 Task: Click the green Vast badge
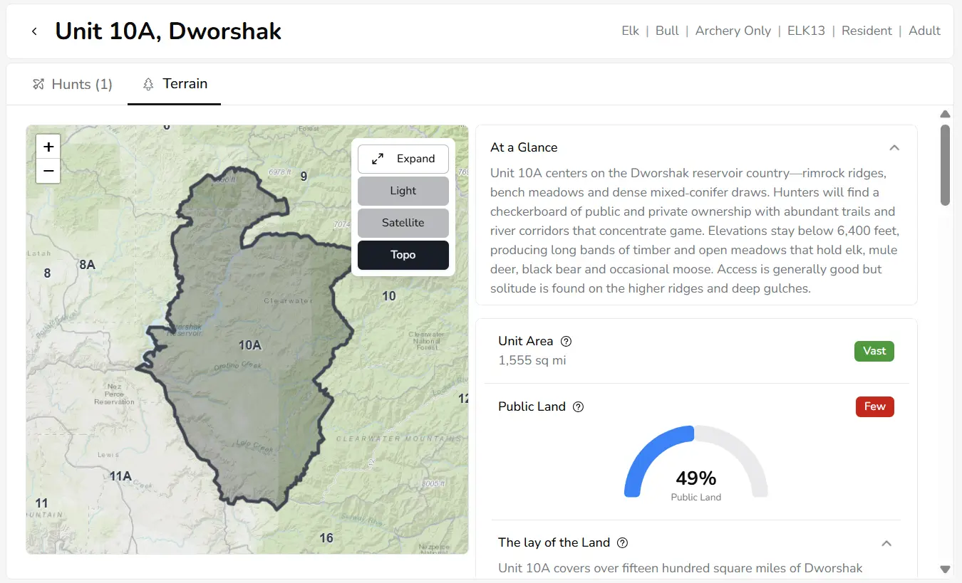click(874, 351)
